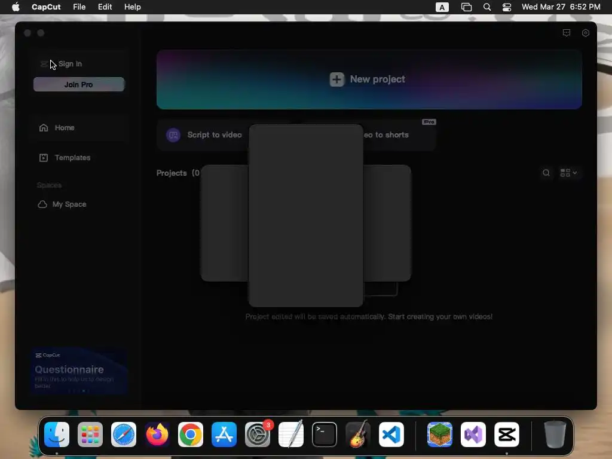Click the New project banner
The height and width of the screenshot is (459, 612).
click(369, 79)
